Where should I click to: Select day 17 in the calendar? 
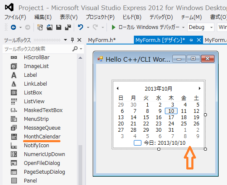point(171,117)
